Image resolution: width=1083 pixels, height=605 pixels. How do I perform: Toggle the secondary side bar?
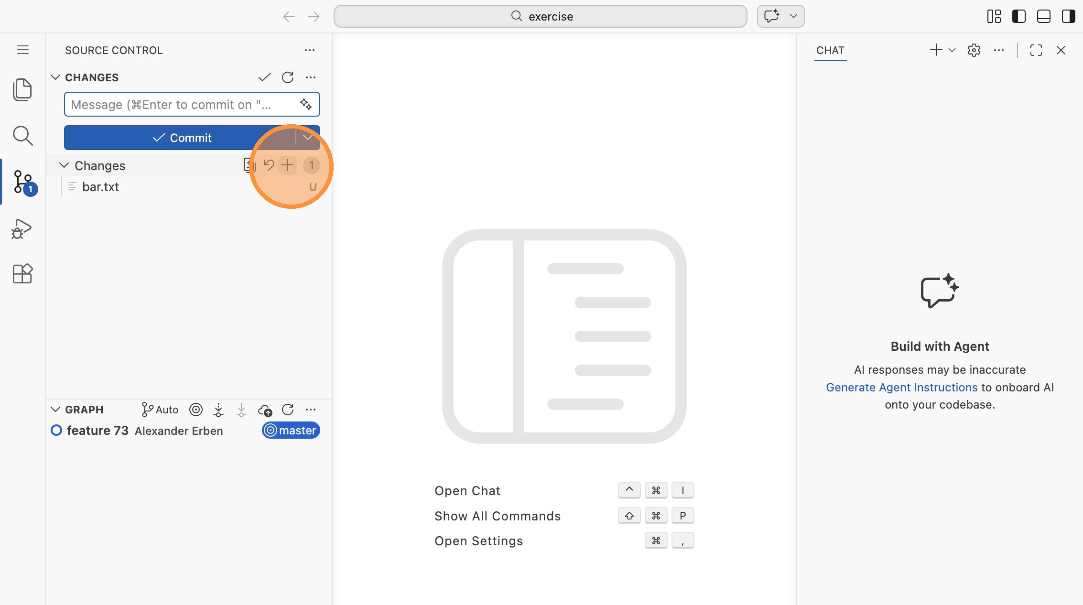pyautogui.click(x=1068, y=16)
